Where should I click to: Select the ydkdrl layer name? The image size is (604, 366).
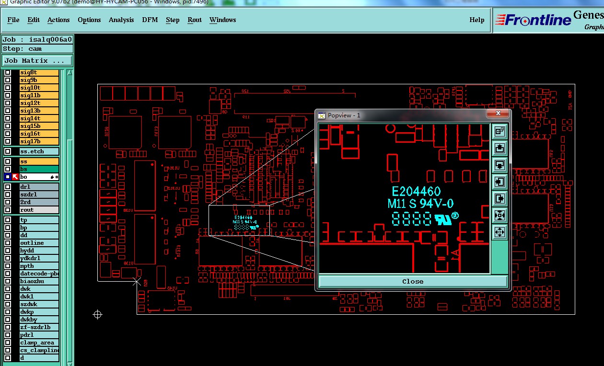tap(39, 258)
